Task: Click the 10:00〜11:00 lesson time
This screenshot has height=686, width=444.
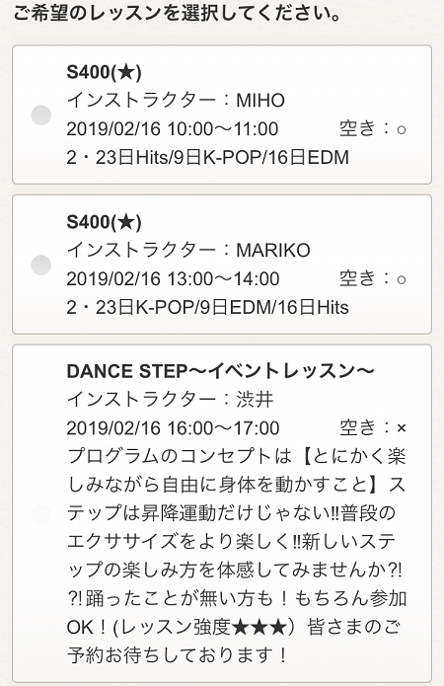Action: [x=223, y=129]
